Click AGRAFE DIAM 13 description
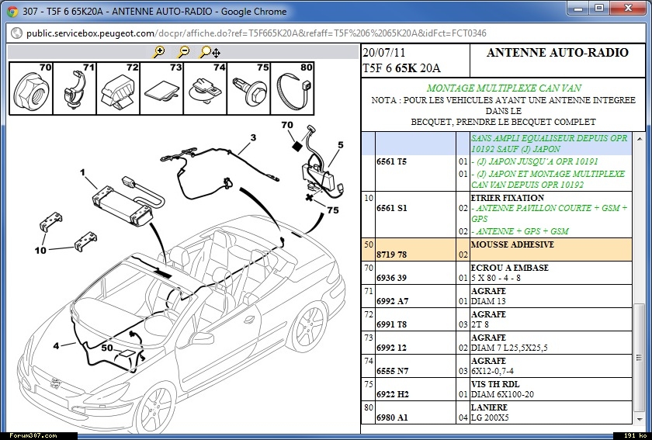The width and height of the screenshot is (652, 440). coord(488,296)
